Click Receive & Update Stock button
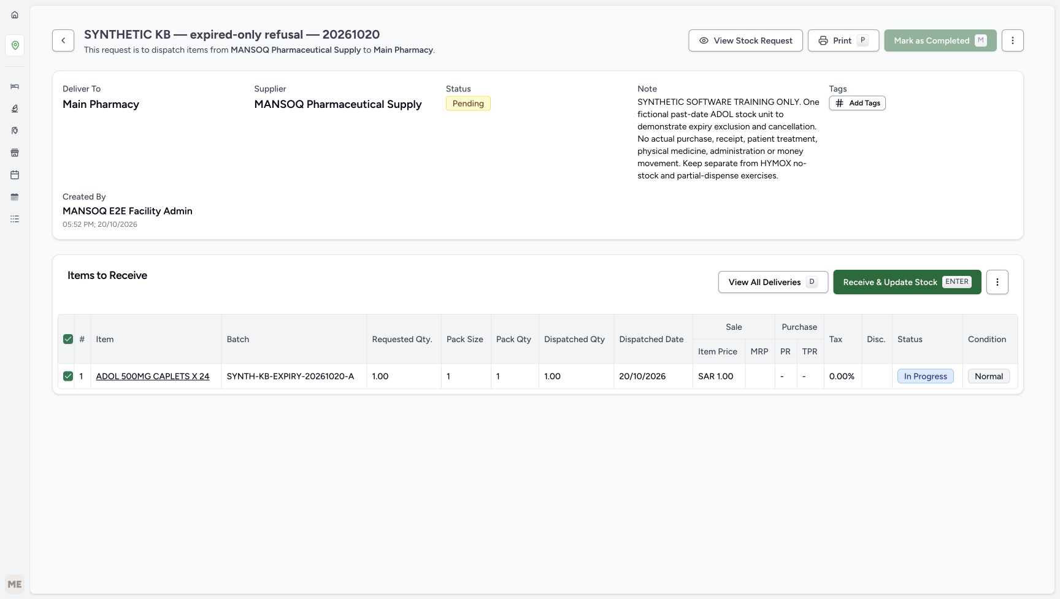1060x599 pixels. pyautogui.click(x=907, y=282)
